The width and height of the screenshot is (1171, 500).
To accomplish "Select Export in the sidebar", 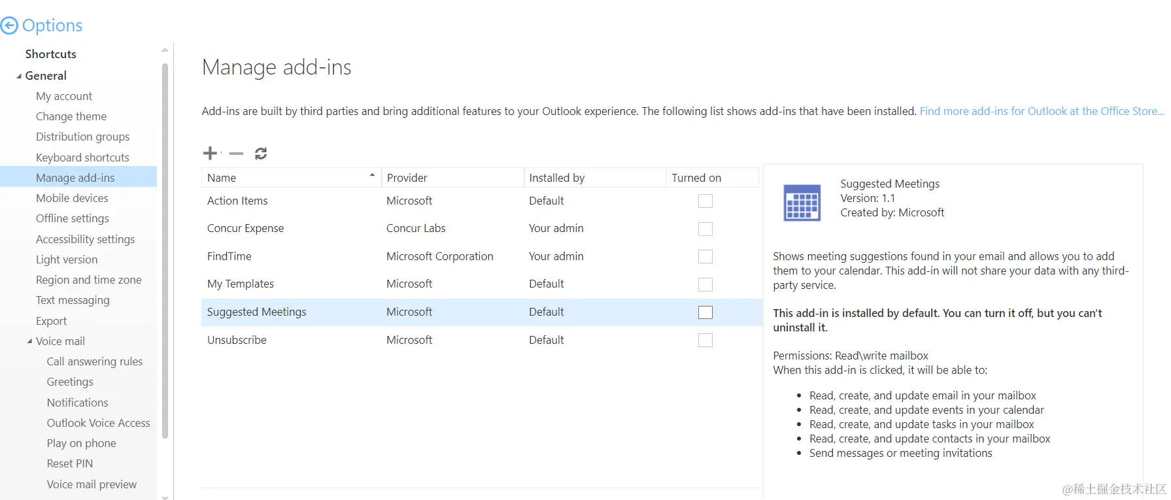I will (52, 321).
